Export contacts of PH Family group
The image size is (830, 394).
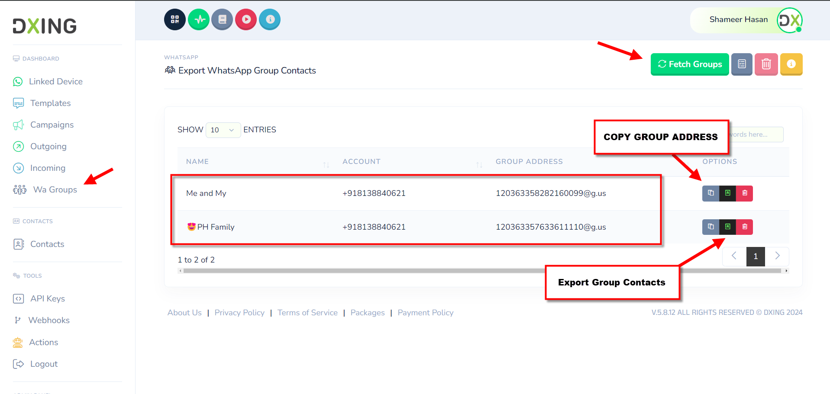point(728,227)
